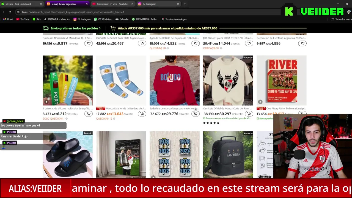Click title 4 pulseras de silicona multicolor
The width and height of the screenshot is (352, 198).
click(68, 109)
